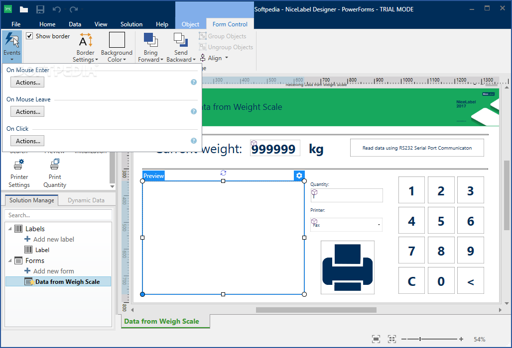Open help for On Click

(x=194, y=141)
